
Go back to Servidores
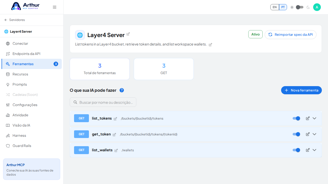[x=15, y=20]
